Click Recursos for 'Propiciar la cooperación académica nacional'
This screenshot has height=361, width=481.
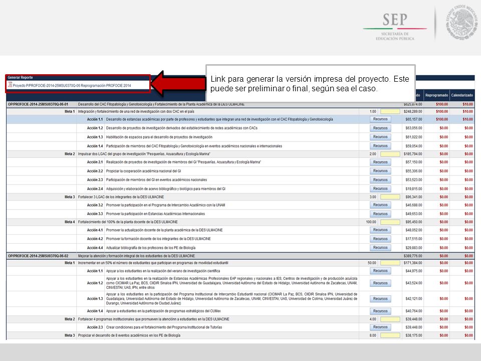pyautogui.click(x=380, y=171)
